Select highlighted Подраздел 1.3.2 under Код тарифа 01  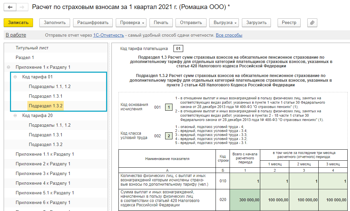coord(45,106)
